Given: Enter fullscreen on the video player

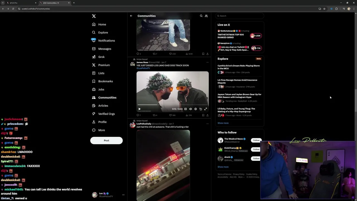Looking at the screenshot, I should 206,109.
